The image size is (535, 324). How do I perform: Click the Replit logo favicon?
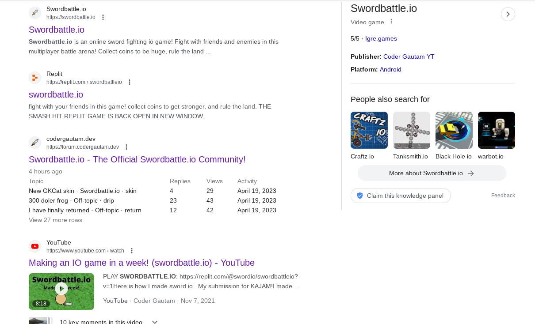[35, 78]
